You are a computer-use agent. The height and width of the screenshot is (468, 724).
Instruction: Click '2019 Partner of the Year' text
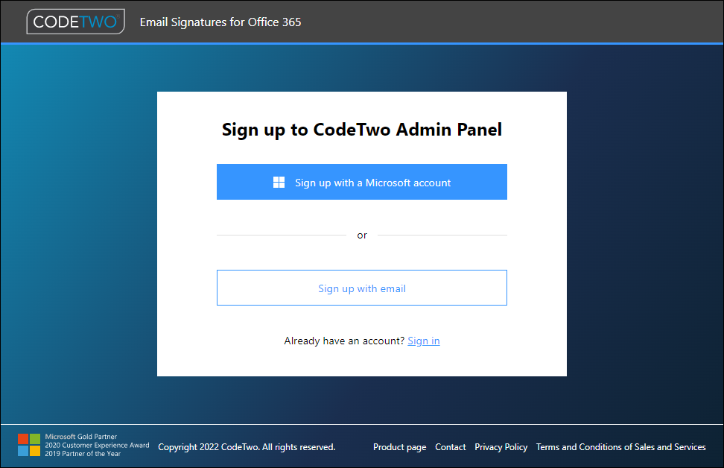click(x=83, y=454)
